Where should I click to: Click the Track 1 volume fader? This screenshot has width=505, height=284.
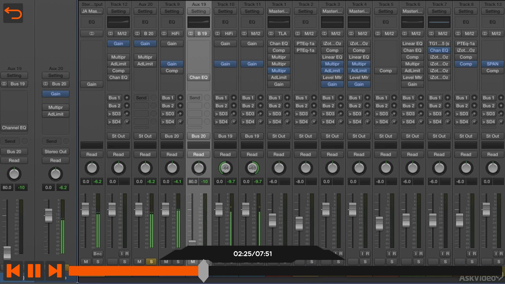[x=272, y=220]
